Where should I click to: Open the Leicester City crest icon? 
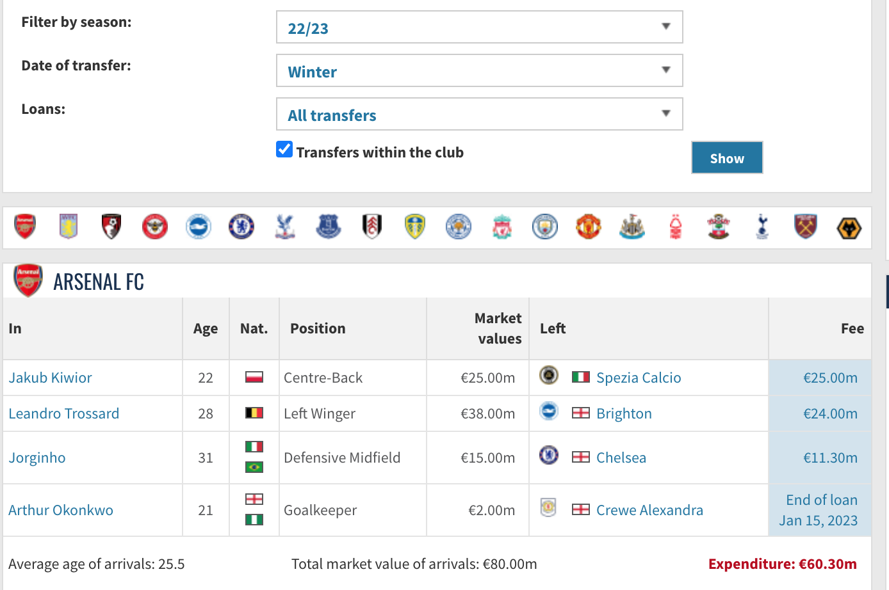pos(459,227)
